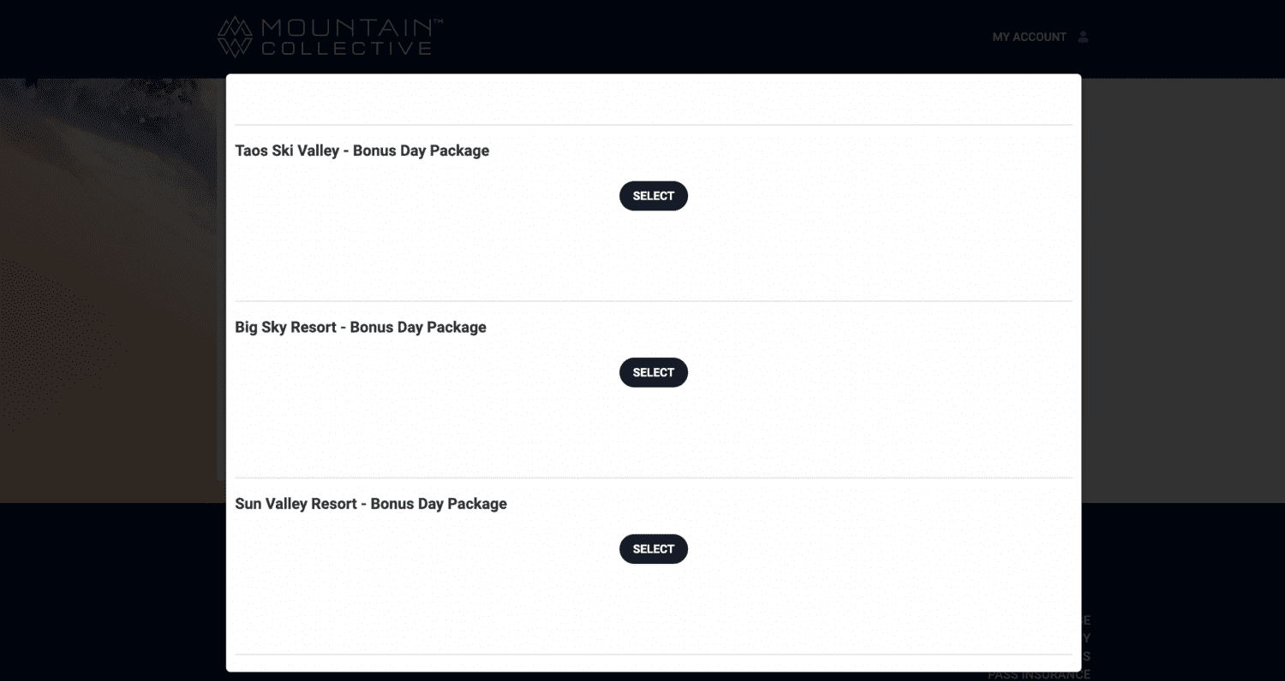The image size is (1285, 681).
Task: Click the "Taos Ski Valley - Bonus Day Package" heading
Action: (x=362, y=151)
